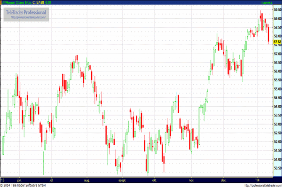
Task: Select the dec. month label on timeline
Action: (223, 180)
